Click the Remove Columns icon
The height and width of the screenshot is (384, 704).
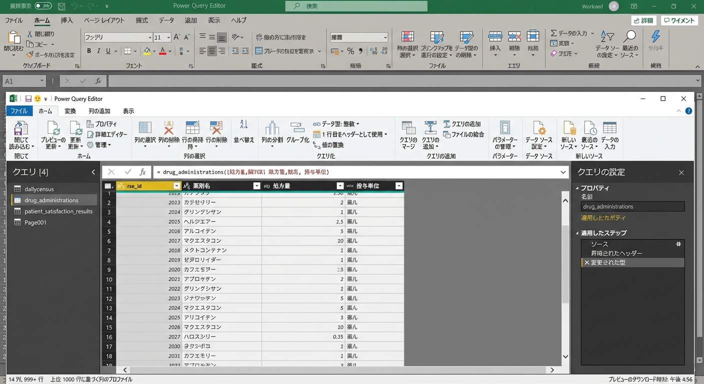click(x=169, y=128)
